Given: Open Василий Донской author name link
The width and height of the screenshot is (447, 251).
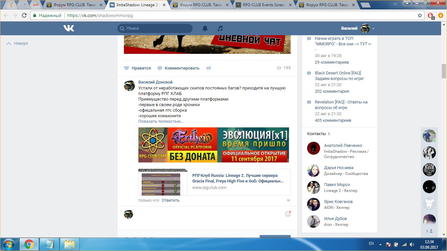Looking at the screenshot, I should pos(155,82).
